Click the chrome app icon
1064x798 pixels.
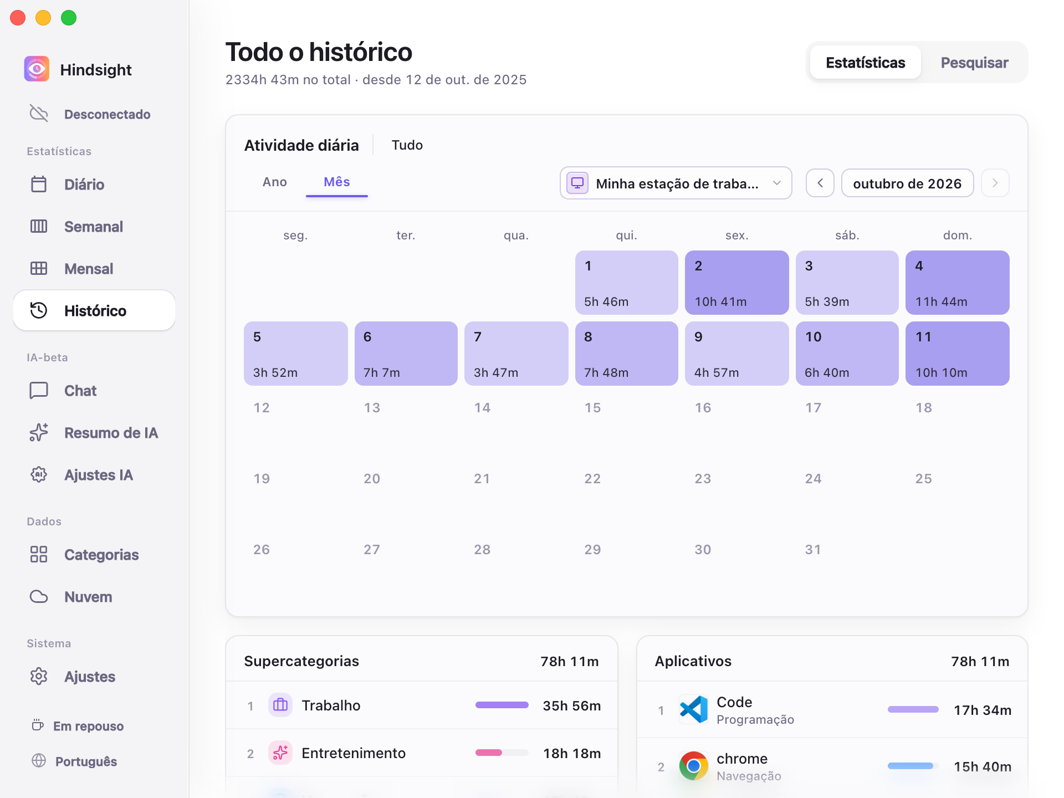[694, 766]
